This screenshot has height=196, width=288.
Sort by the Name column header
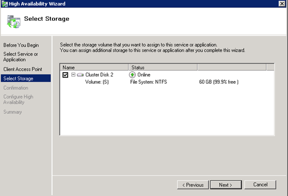click(94, 68)
